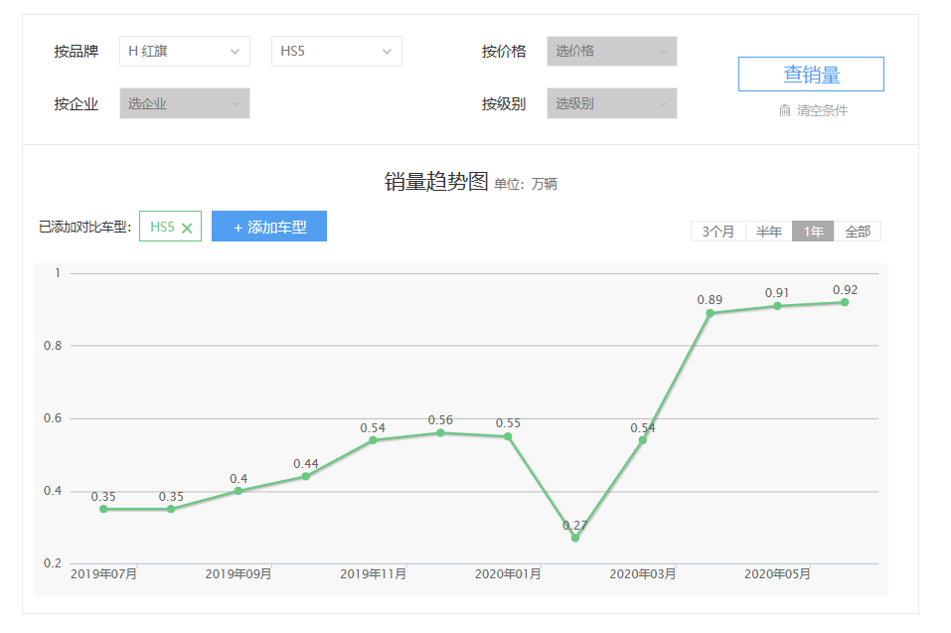Click the 添加车型 add model button
Image resolution: width=951 pixels, height=633 pixels.
click(x=269, y=227)
